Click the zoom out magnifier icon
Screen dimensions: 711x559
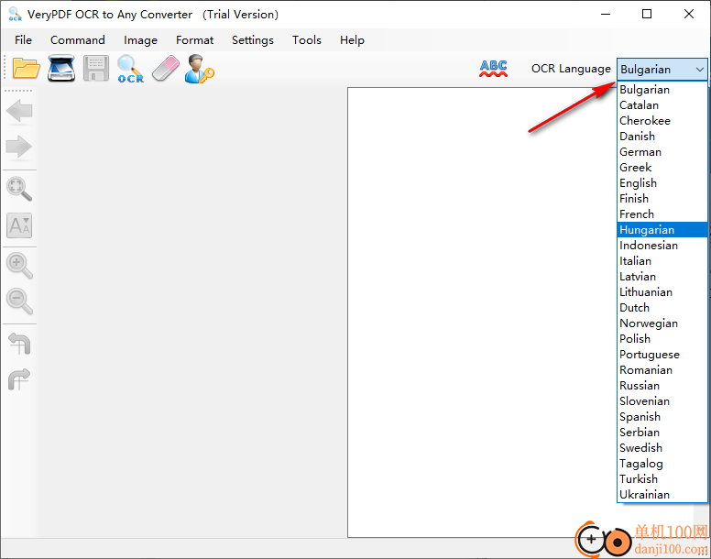(19, 301)
